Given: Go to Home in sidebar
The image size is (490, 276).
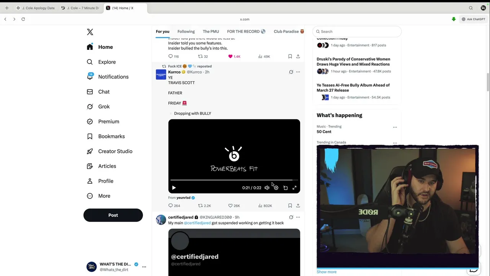Looking at the screenshot, I should point(100,47).
